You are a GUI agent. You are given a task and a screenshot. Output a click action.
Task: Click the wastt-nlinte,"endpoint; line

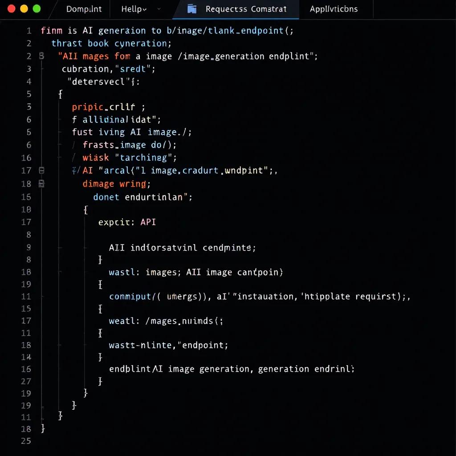[169, 345]
